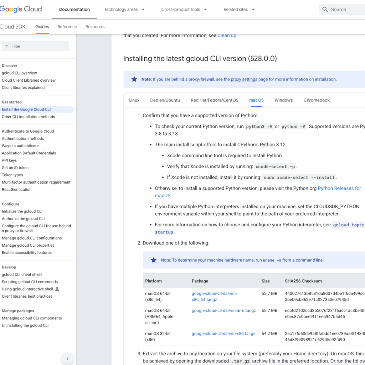365x365 pixels.
Task: Select the Chromebook install tab
Action: (x=317, y=100)
